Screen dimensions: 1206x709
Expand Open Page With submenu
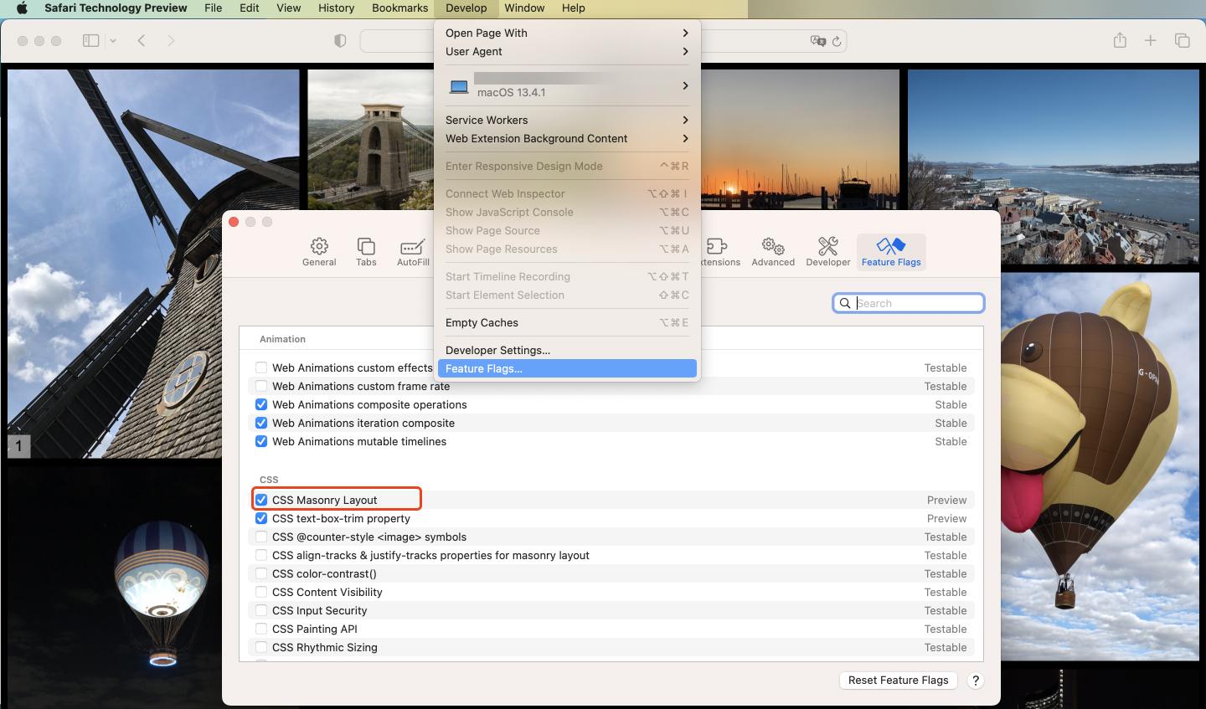click(567, 33)
